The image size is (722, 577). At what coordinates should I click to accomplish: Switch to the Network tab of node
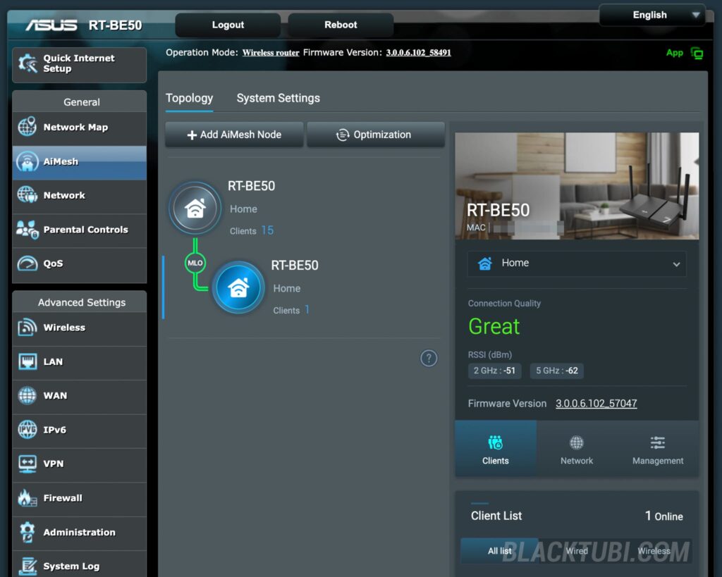577,449
